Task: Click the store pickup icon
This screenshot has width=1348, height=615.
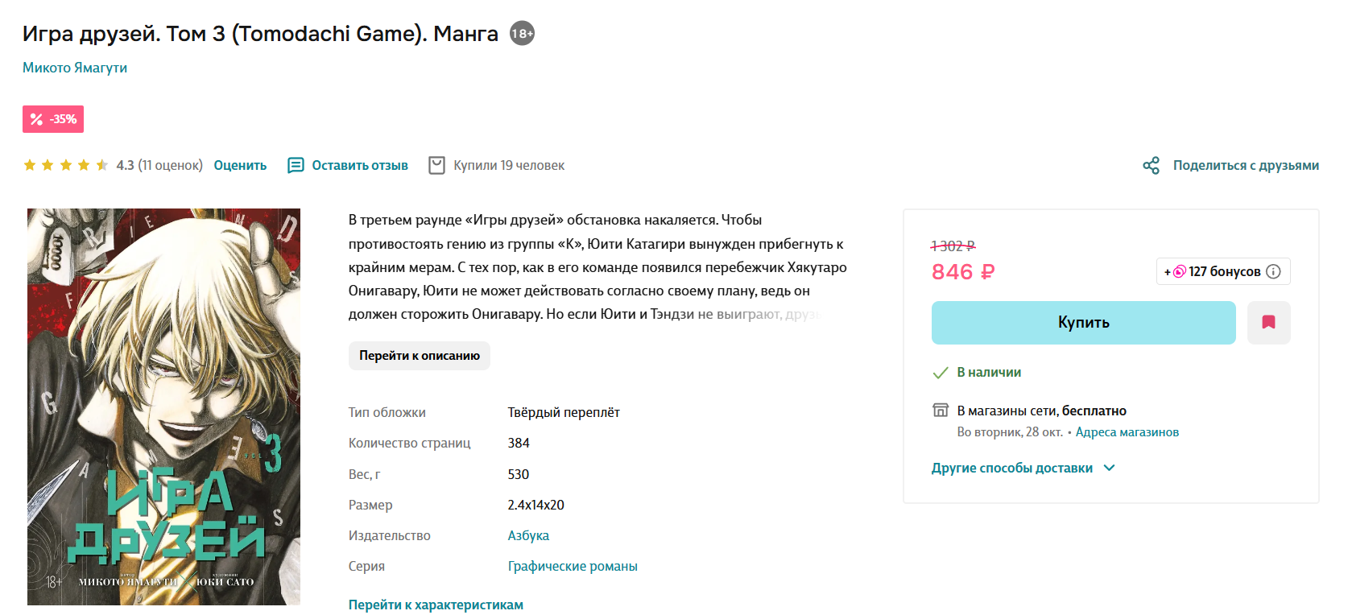Action: pyautogui.click(x=941, y=411)
